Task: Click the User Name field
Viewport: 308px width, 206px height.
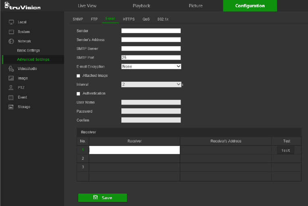Action: [x=151, y=102]
